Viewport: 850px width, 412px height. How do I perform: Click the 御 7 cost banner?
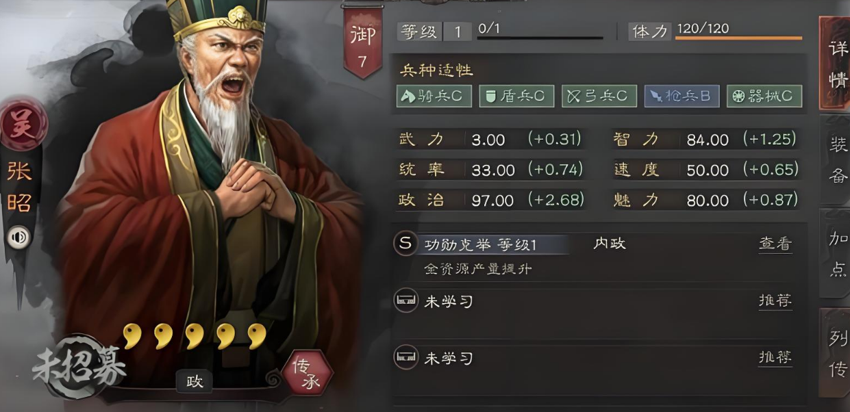pos(363,44)
